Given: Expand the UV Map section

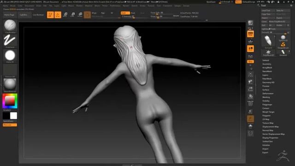Looking at the screenshot, I should pyautogui.click(x=266, y=119).
